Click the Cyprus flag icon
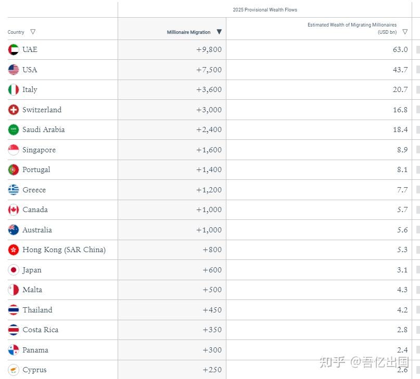Screen dimensions: 420x379 click(14, 370)
